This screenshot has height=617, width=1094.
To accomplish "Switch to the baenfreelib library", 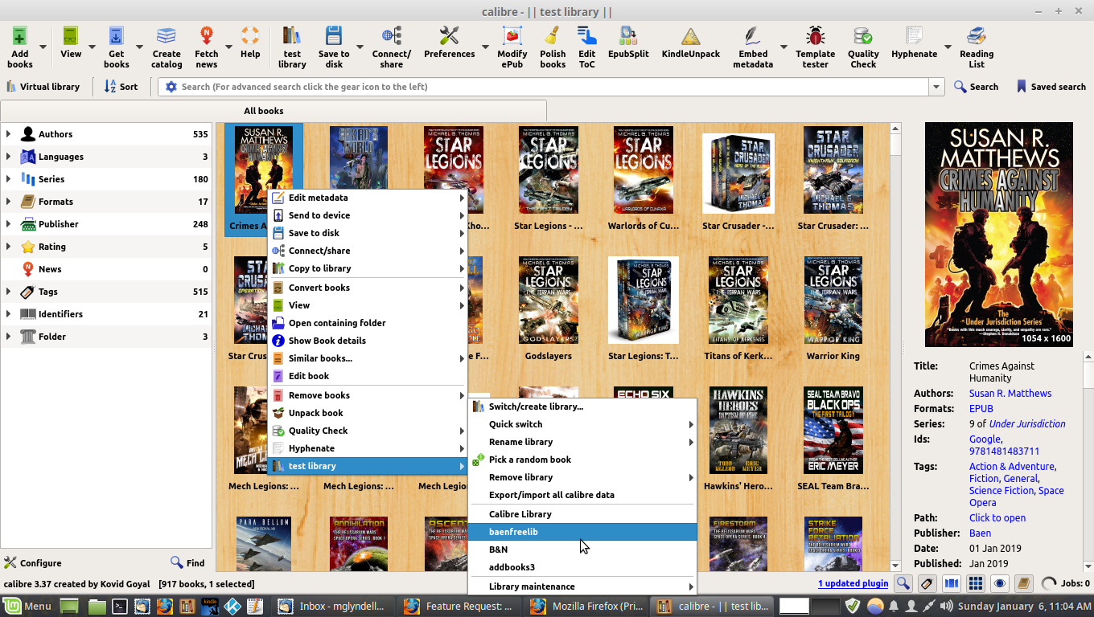I will click(582, 532).
